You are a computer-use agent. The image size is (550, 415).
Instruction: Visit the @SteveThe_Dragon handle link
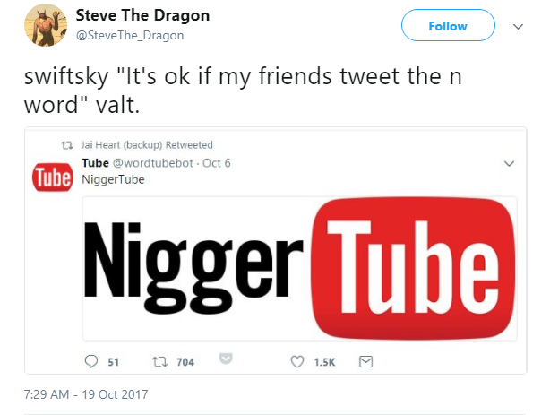click(x=130, y=36)
